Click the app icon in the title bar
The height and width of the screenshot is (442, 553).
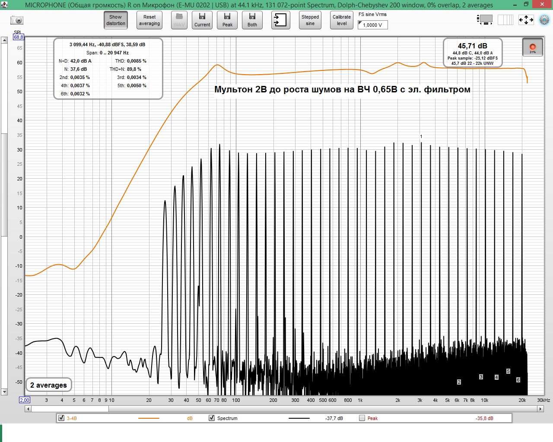[4, 5]
